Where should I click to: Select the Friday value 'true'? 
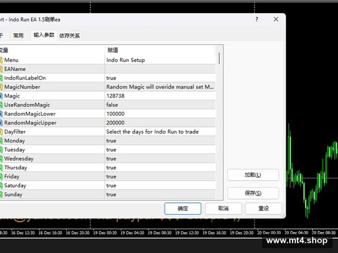[111, 177]
